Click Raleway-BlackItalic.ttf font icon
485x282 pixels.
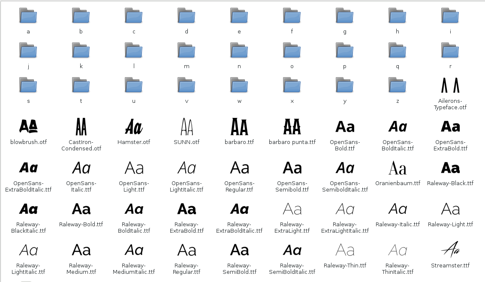pyautogui.click(x=28, y=209)
